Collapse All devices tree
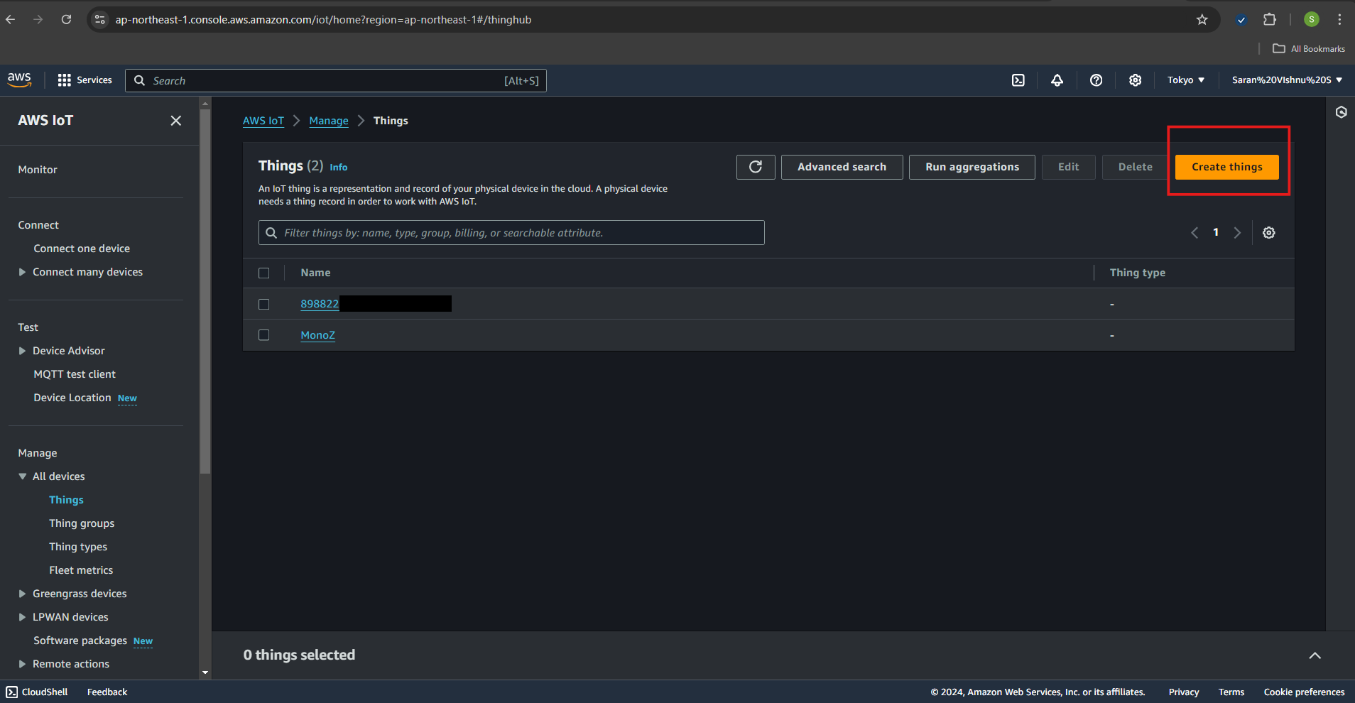This screenshot has height=703, width=1355. (23, 476)
